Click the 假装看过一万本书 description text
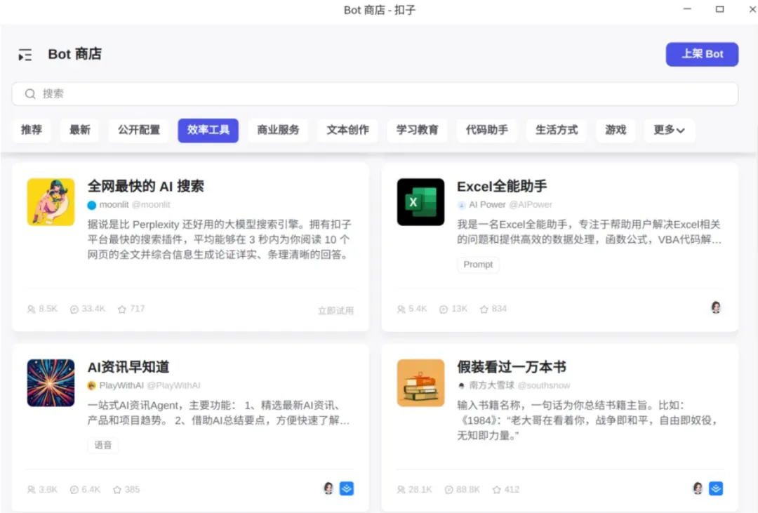This screenshot has height=513, width=758. pyautogui.click(x=587, y=420)
